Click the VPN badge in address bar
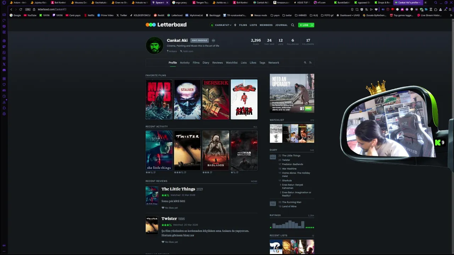Image resolution: width=454 pixels, height=255 pixels. pos(28,9)
